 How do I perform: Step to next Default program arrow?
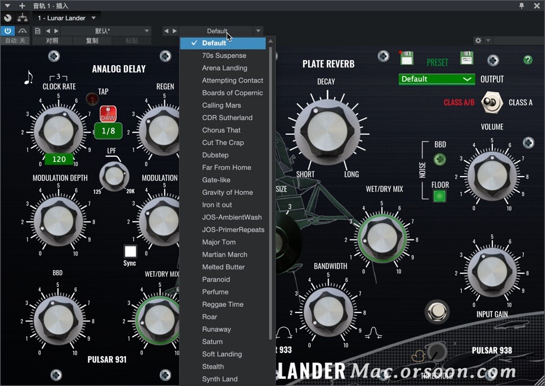174,31
